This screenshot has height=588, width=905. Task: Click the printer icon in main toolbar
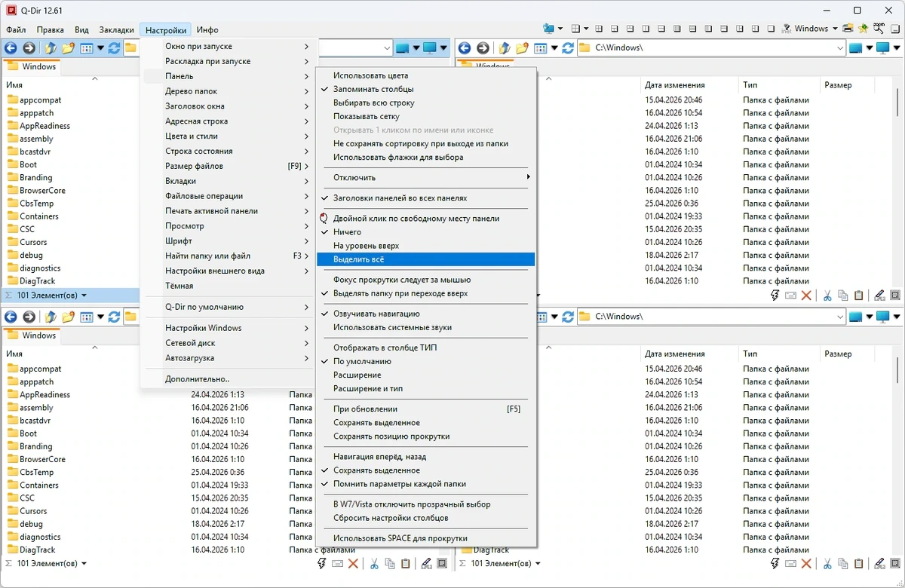pos(848,29)
